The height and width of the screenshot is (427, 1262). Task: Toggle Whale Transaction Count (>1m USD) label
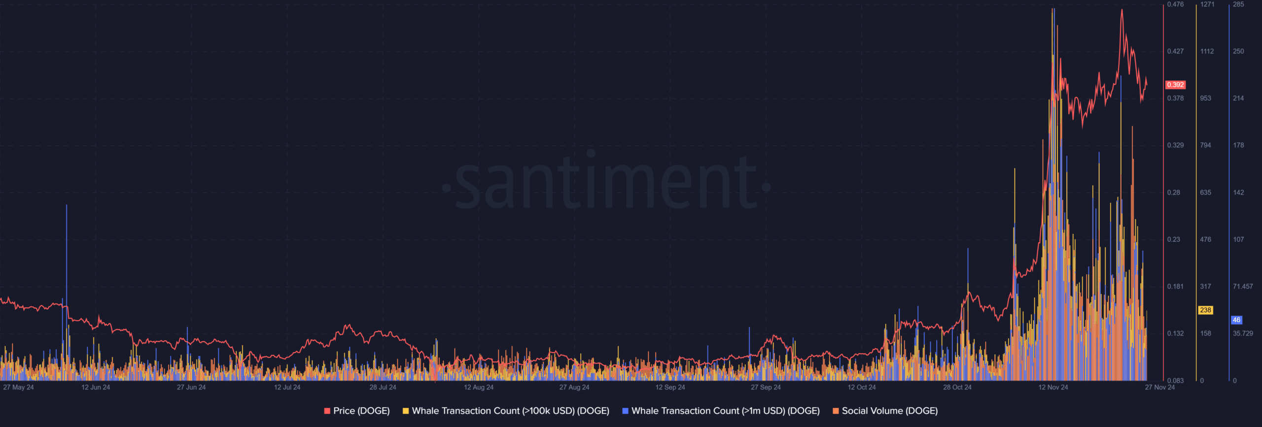[726, 411]
